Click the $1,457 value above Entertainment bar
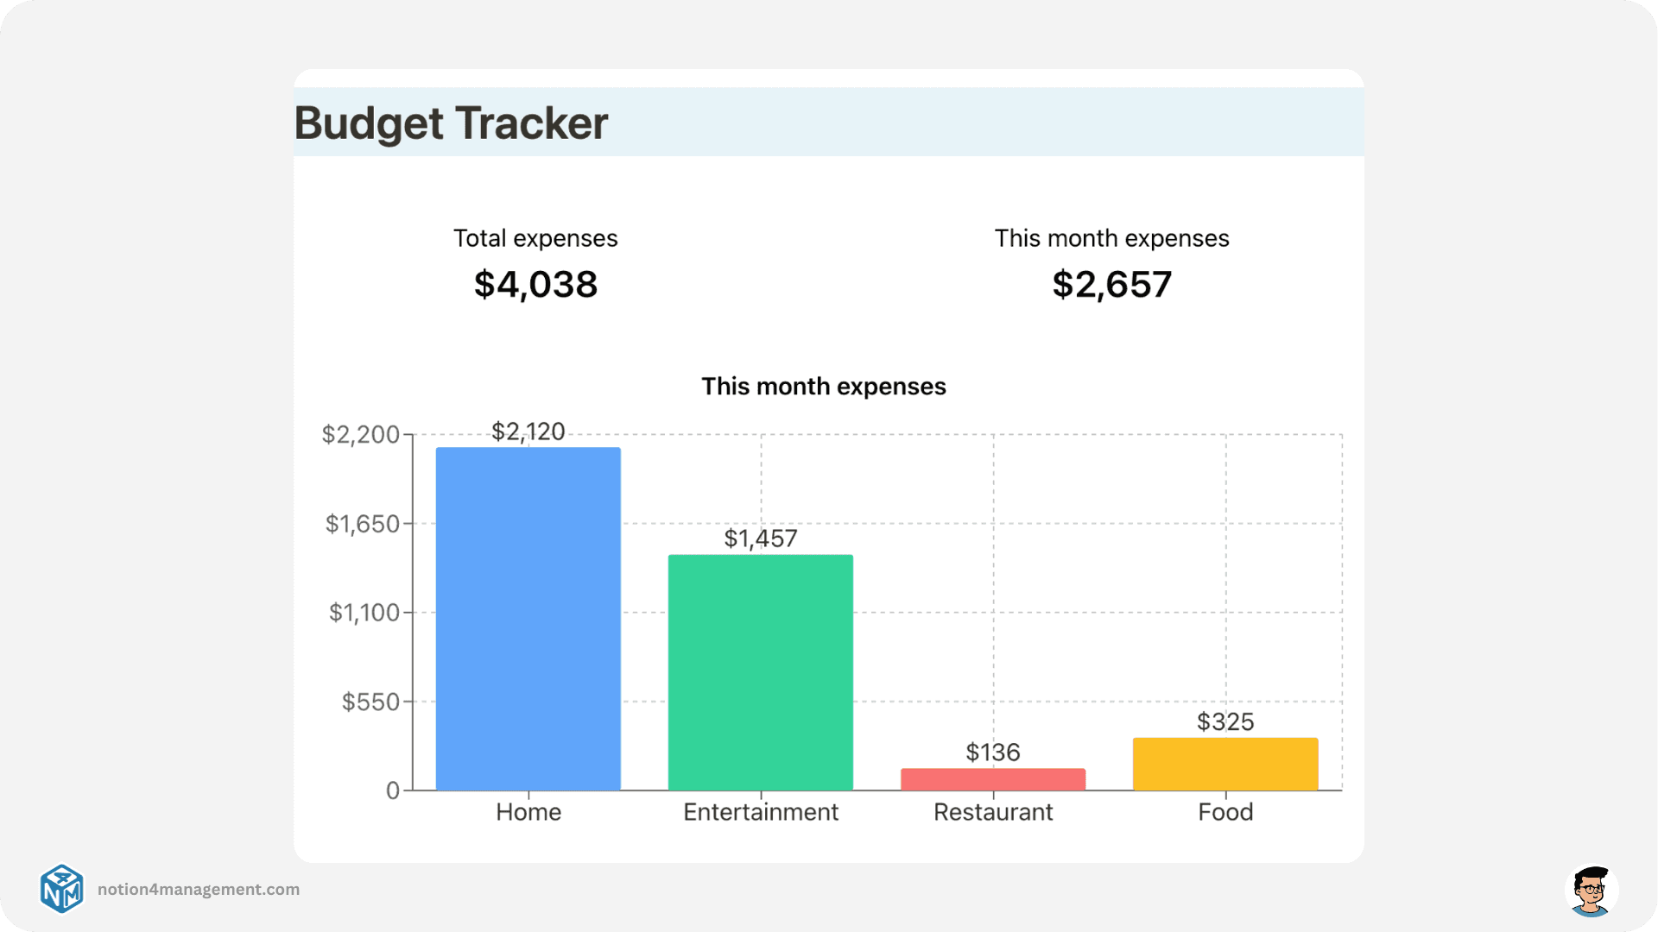The image size is (1658, 932). coord(762,538)
